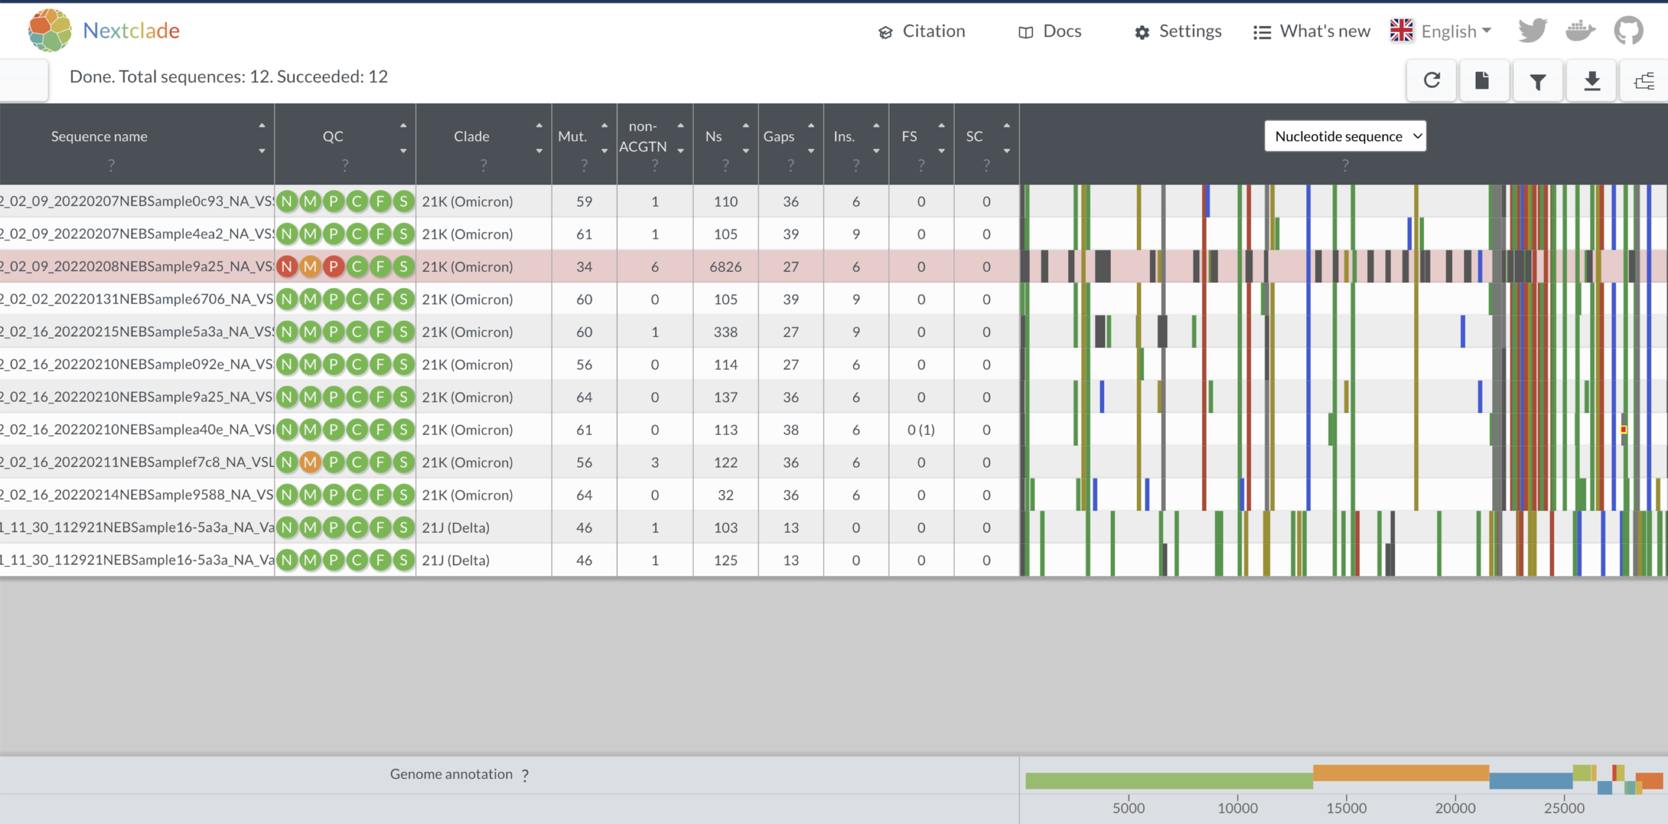Open the Twitter bird icon
Screen dimensions: 1668x824
1533,31
